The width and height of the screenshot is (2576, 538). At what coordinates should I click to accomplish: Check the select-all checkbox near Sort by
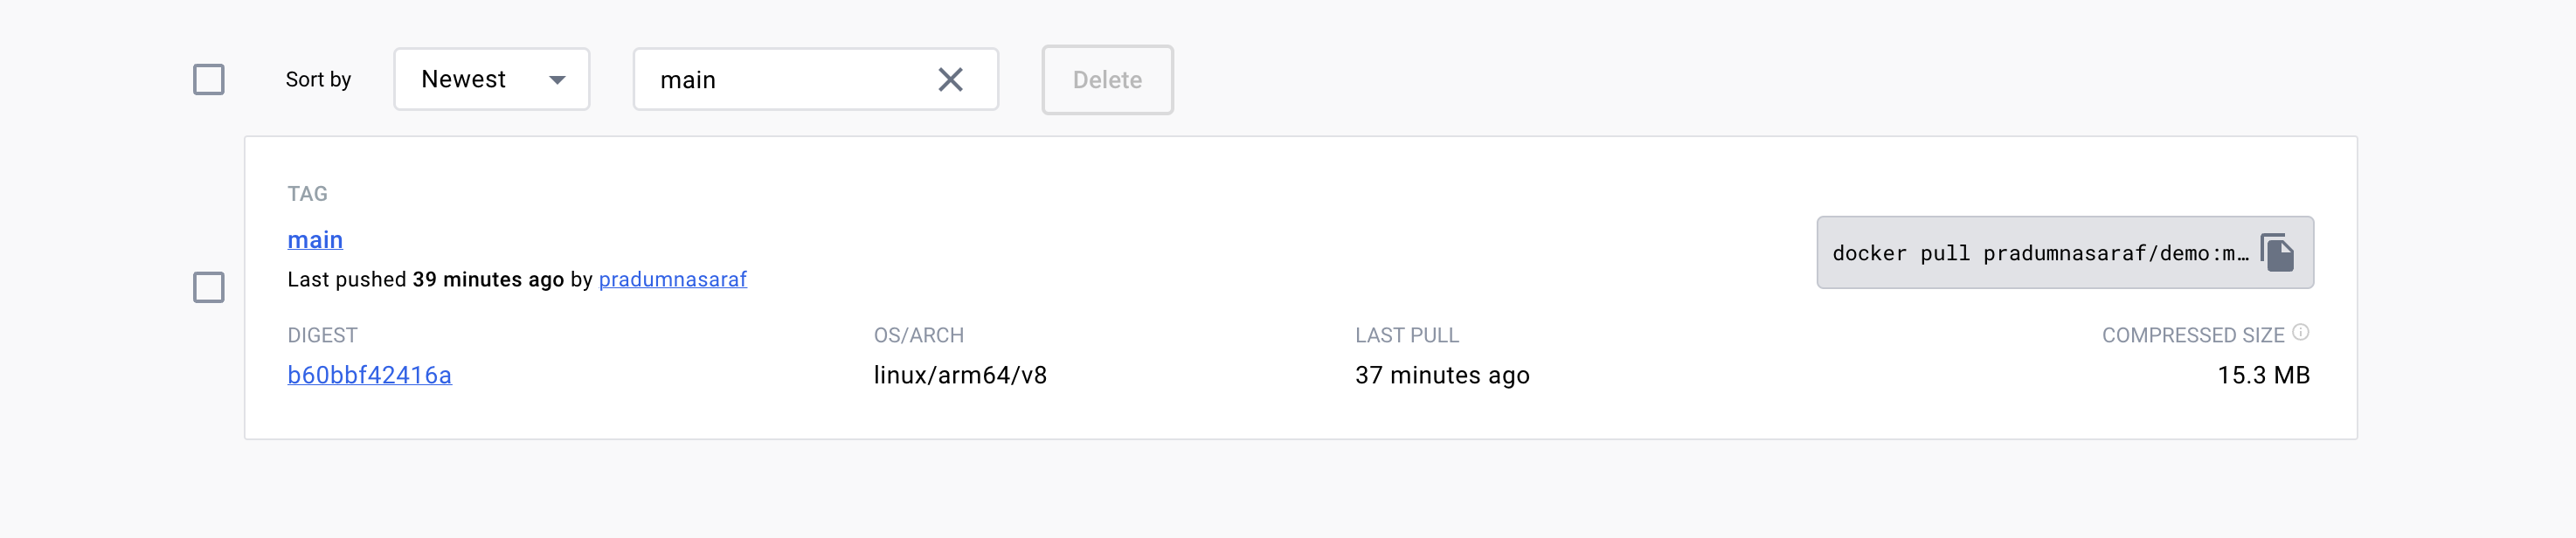pos(208,79)
